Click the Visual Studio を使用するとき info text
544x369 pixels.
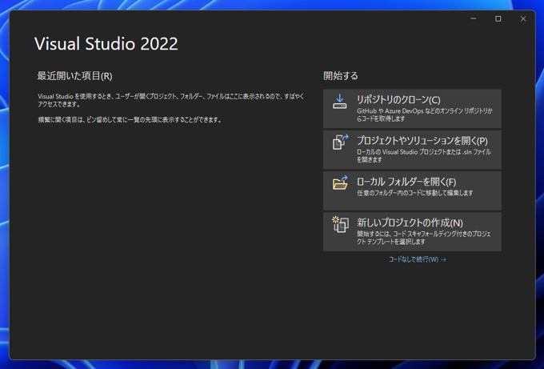(x=170, y=100)
